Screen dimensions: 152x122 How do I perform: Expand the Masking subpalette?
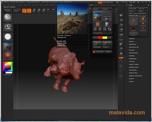tap(132, 56)
